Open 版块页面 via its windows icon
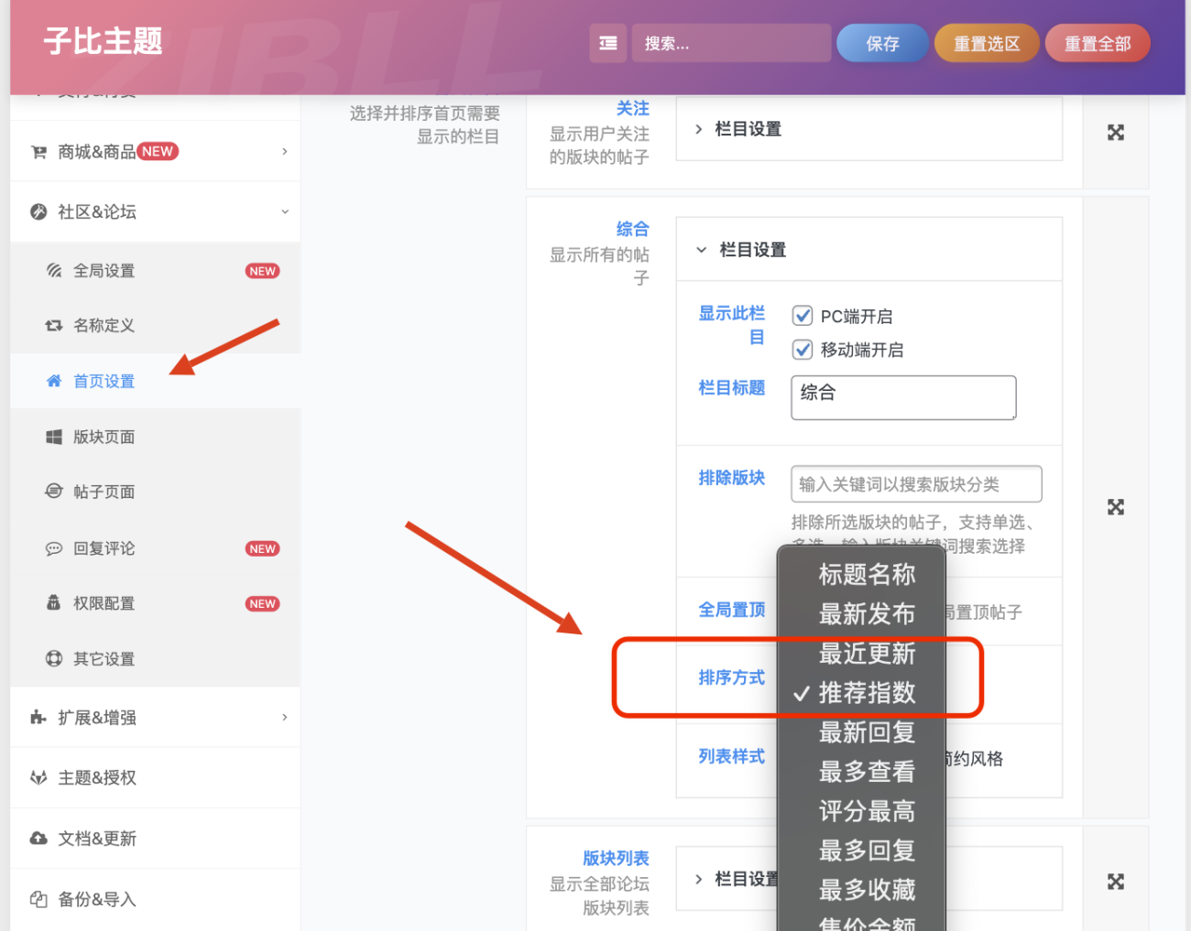This screenshot has width=1191, height=931. 53,437
